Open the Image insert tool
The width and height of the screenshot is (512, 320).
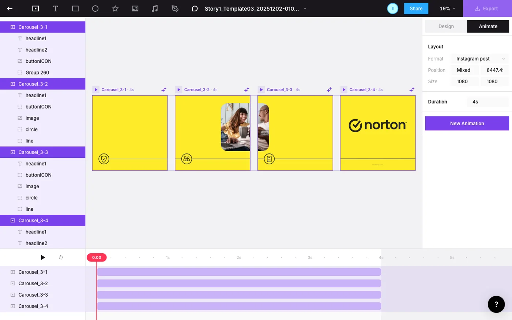point(135,8)
